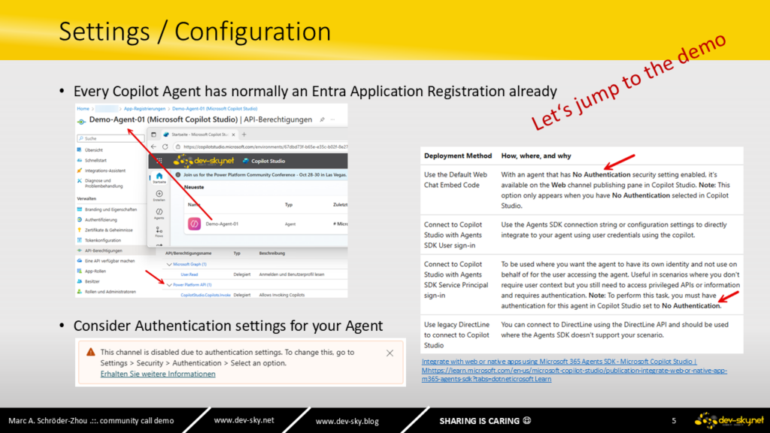Screen dimensions: 770x433
Task: Open Flows in Copilot Studio navigation
Action: coord(159,232)
